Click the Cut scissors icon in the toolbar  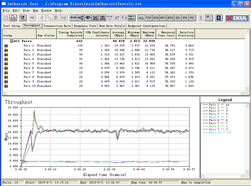pos(42,18)
